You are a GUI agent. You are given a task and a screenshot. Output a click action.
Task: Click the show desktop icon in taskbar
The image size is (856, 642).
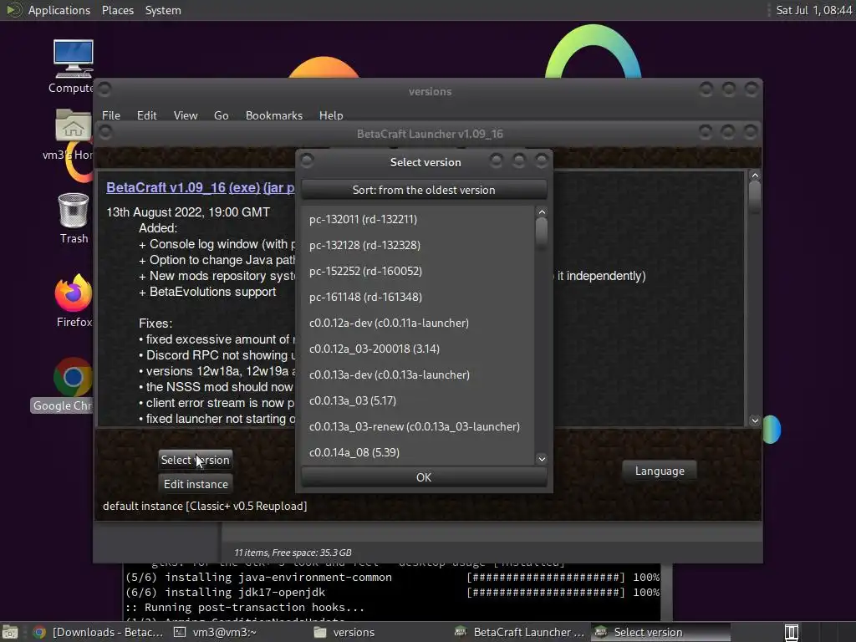pyautogui.click(x=10, y=632)
